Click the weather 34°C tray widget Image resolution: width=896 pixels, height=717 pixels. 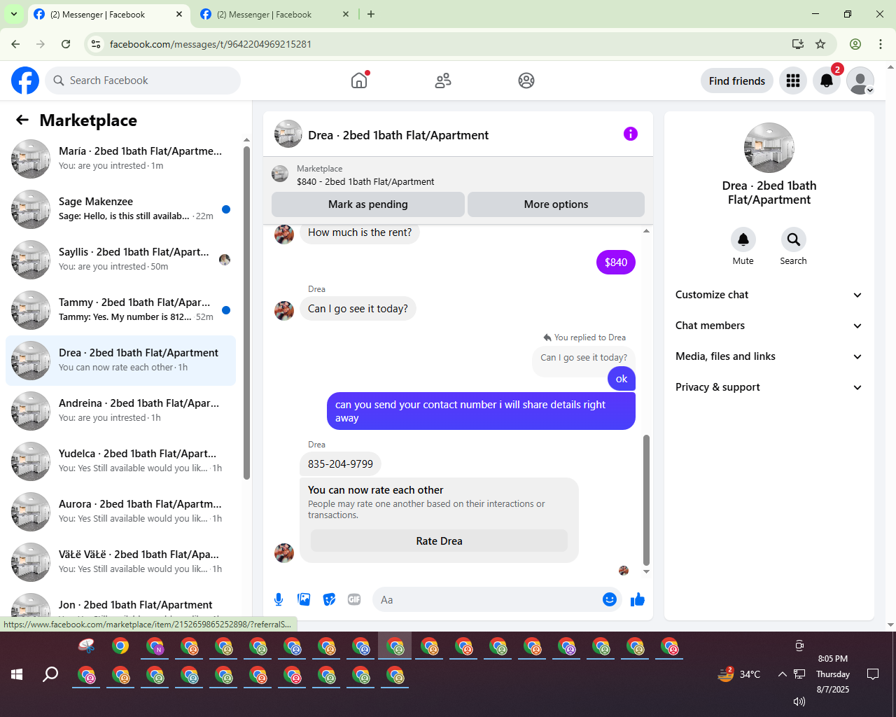point(739,674)
